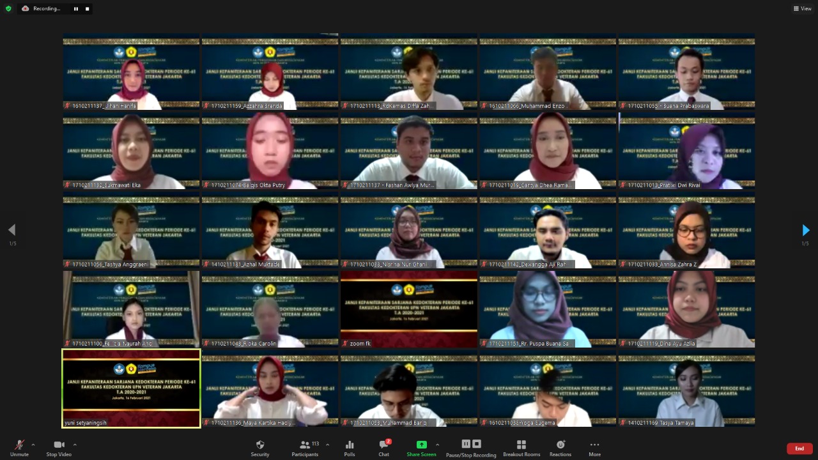Open the Reactions picker
Screen dimensions: 818x460
click(560, 447)
